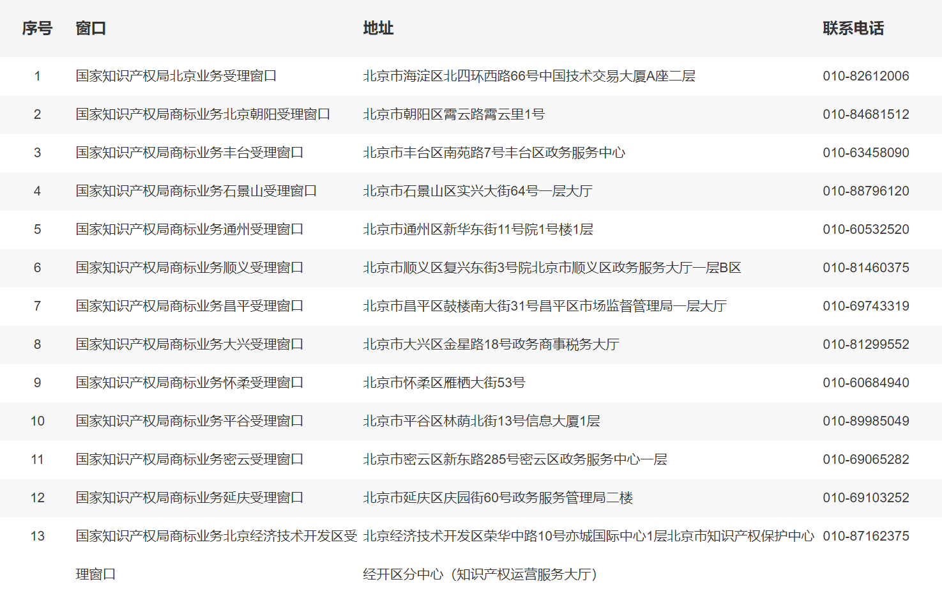Select 商标业务丰台受理窗口 name cell
Image resolution: width=942 pixels, height=600 pixels.
point(190,153)
